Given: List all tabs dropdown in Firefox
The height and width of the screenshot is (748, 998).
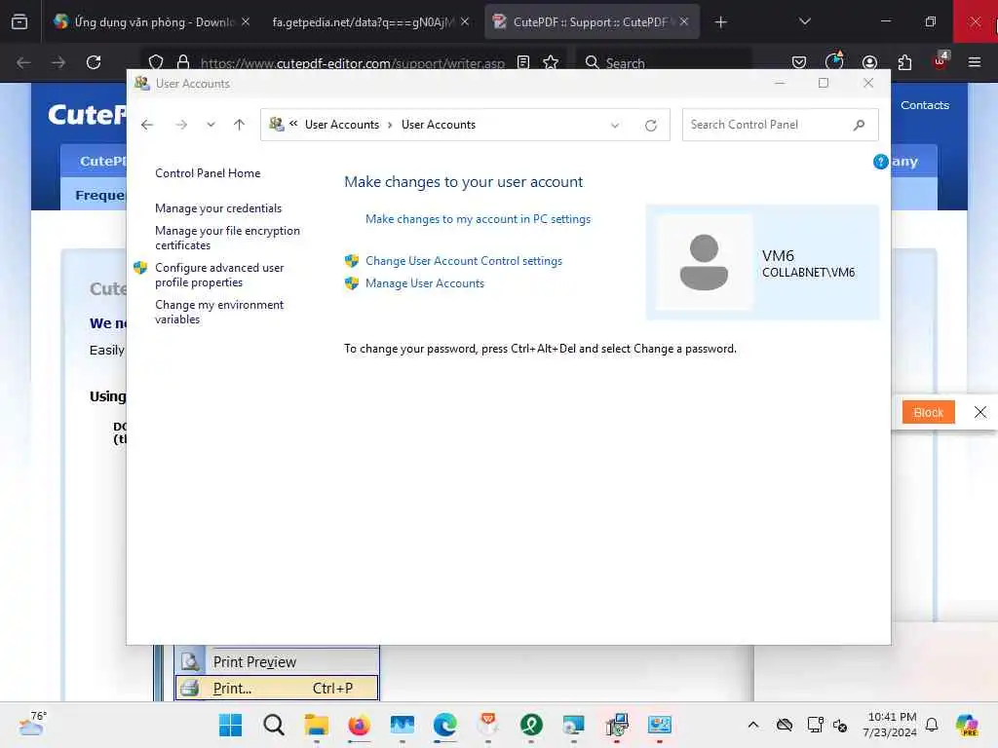Looking at the screenshot, I should point(804,21).
